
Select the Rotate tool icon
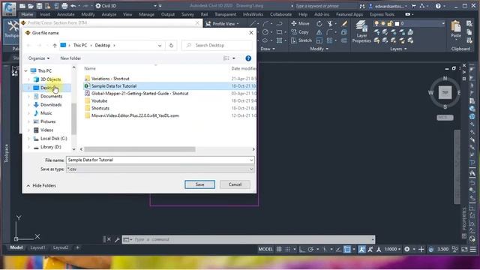click(319, 23)
